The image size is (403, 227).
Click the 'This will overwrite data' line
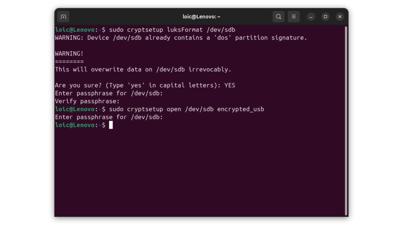pos(143,69)
